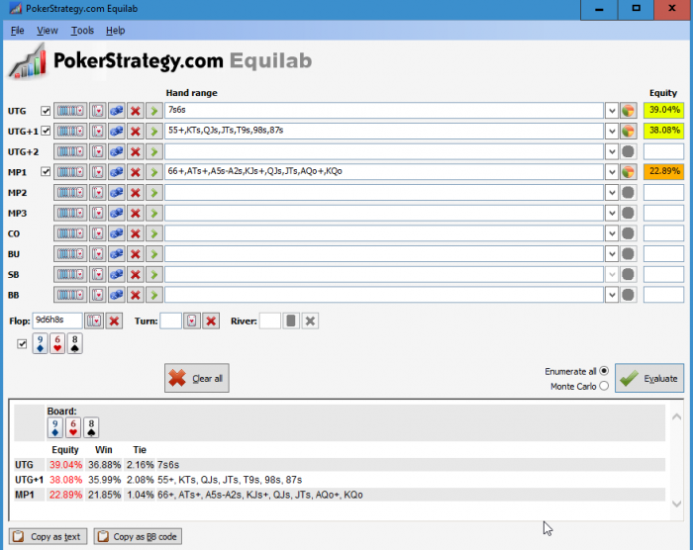Click green arrow in SB row
Image resolution: width=693 pixels, height=550 pixels.
pyautogui.click(x=154, y=274)
